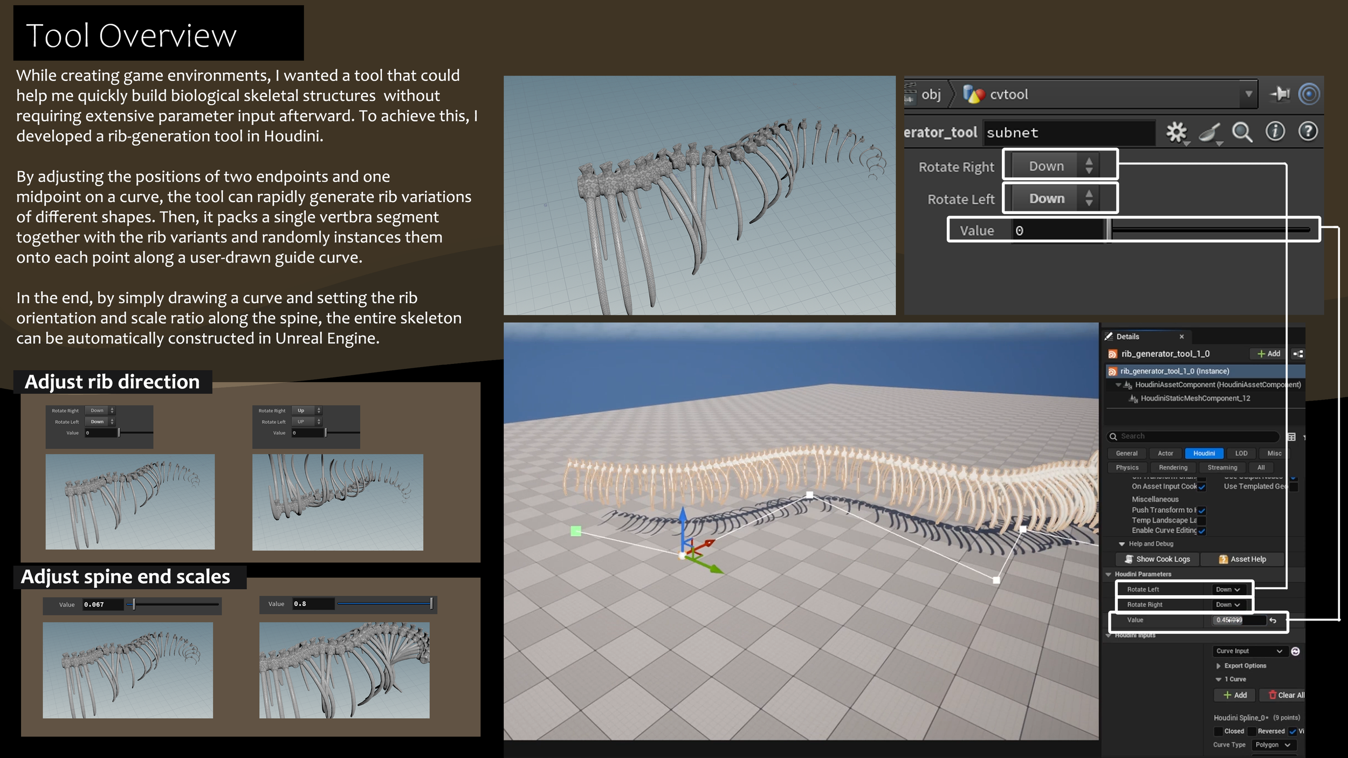Click the search magnifier icon in Houdini header

click(x=1242, y=132)
